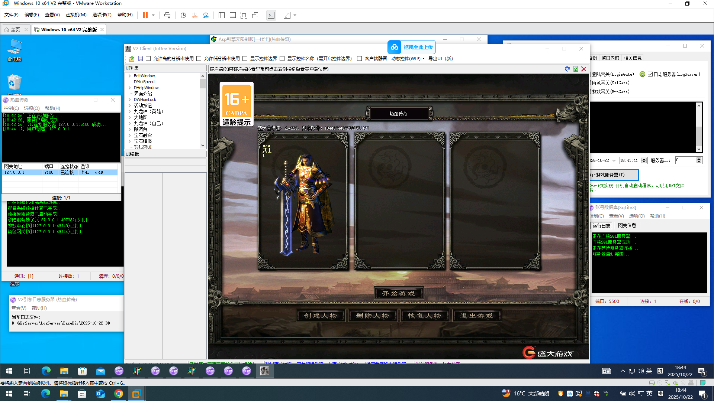Toggle 客户端静音 checkbox

(360, 59)
